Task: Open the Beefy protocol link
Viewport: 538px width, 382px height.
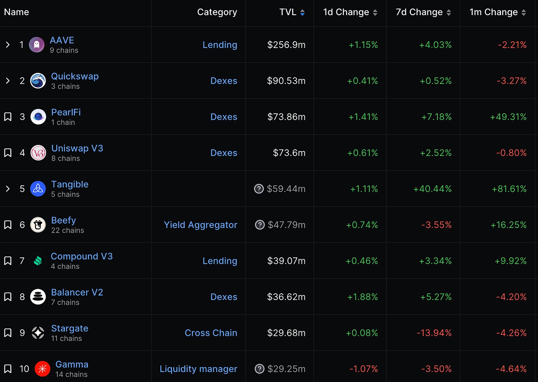Action: (x=64, y=220)
